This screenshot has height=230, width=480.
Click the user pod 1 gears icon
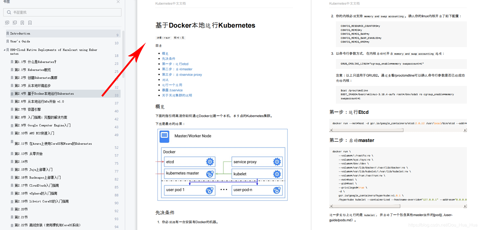pos(210,190)
